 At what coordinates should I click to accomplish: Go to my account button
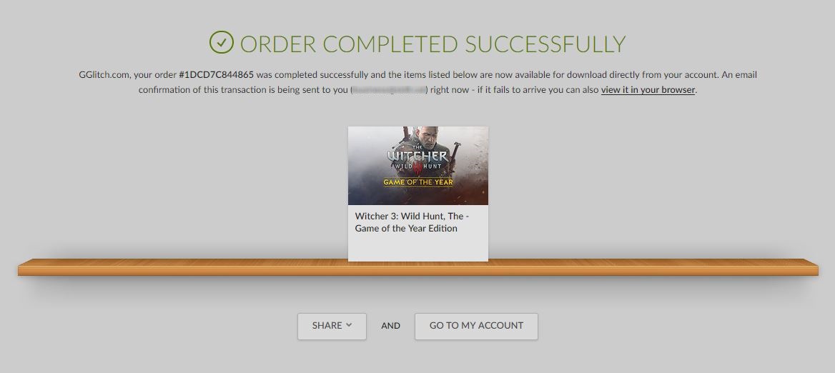[x=476, y=326]
